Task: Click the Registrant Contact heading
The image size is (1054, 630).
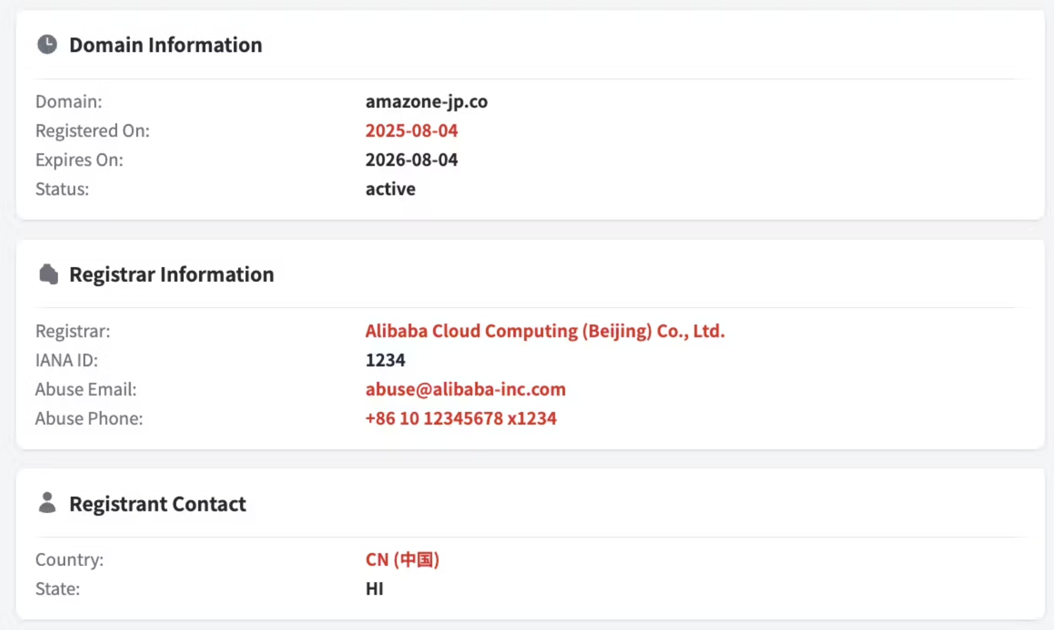Action: 158,504
